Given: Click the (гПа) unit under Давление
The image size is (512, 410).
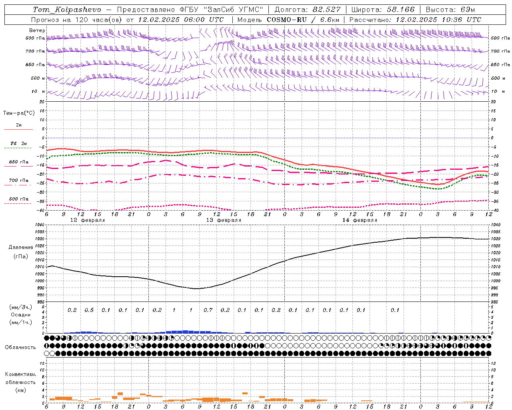Looking at the screenshot, I should (x=21, y=256).
